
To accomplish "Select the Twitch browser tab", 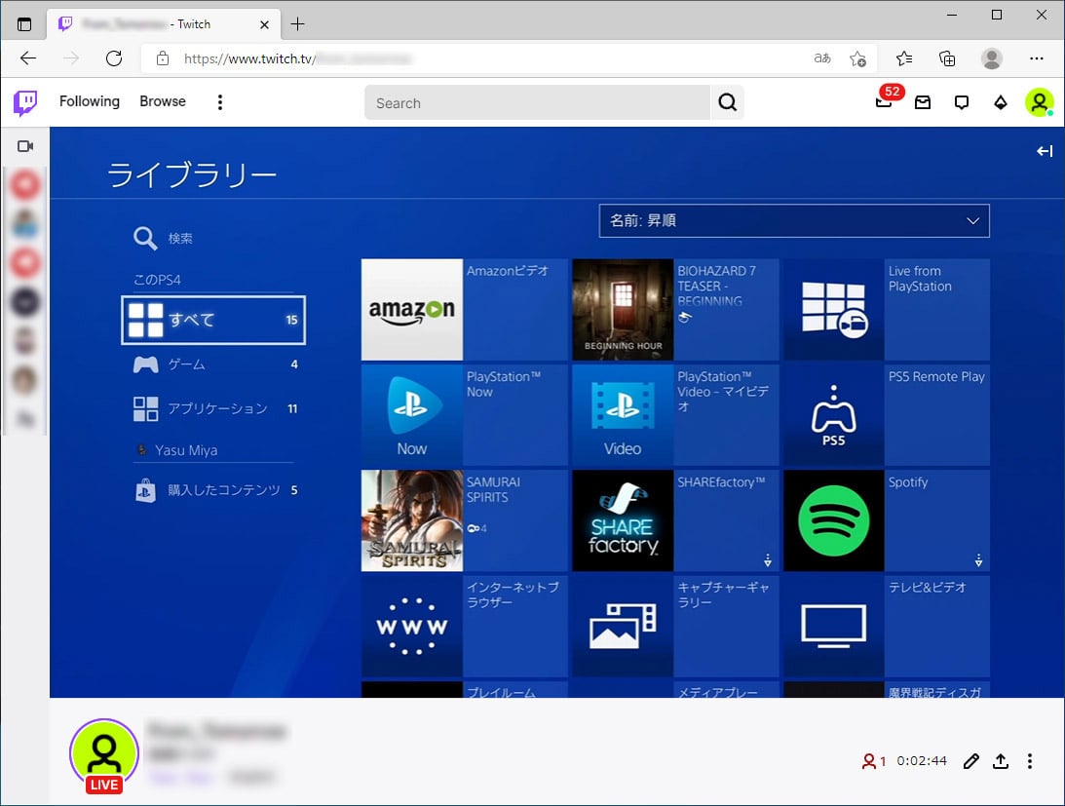I will (x=164, y=24).
